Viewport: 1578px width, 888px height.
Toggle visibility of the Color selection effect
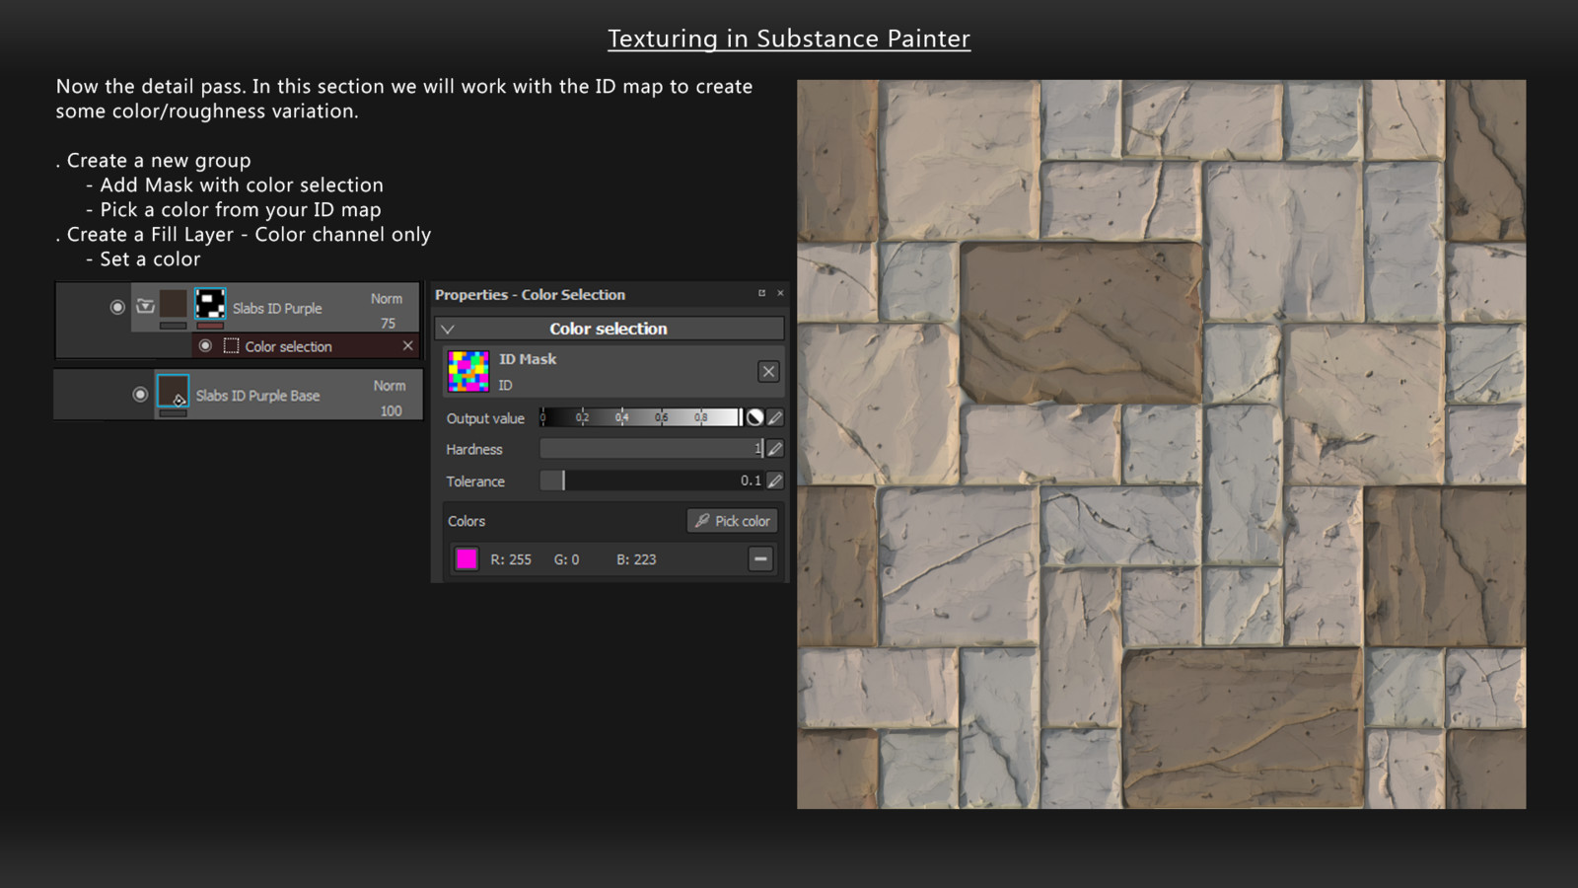(205, 345)
